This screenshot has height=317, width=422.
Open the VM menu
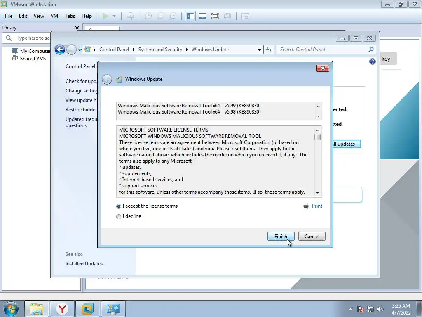54,16
